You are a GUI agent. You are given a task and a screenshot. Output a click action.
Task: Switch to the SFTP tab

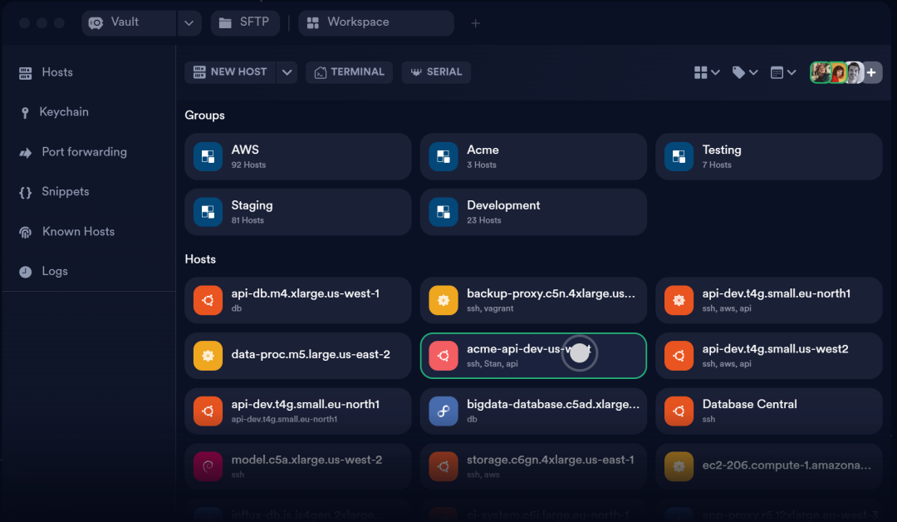click(x=245, y=23)
